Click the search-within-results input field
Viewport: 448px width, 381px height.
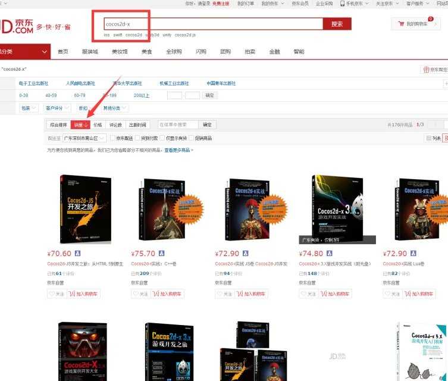tap(178, 125)
